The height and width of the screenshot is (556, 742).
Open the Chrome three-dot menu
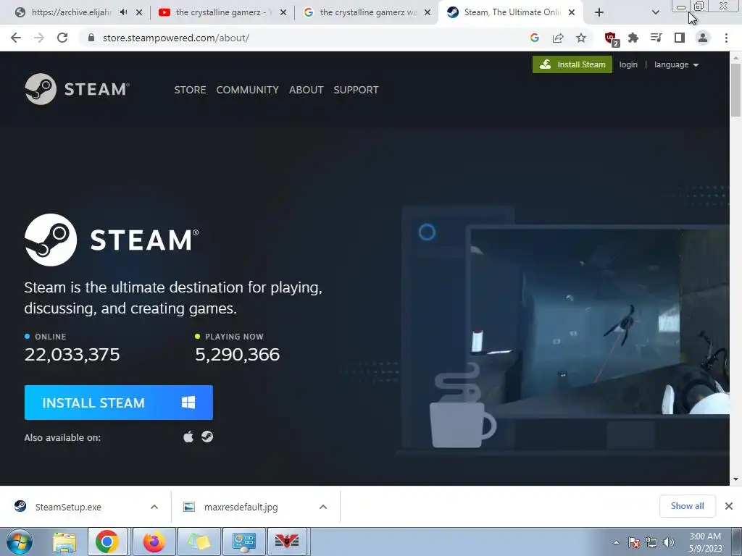click(726, 38)
